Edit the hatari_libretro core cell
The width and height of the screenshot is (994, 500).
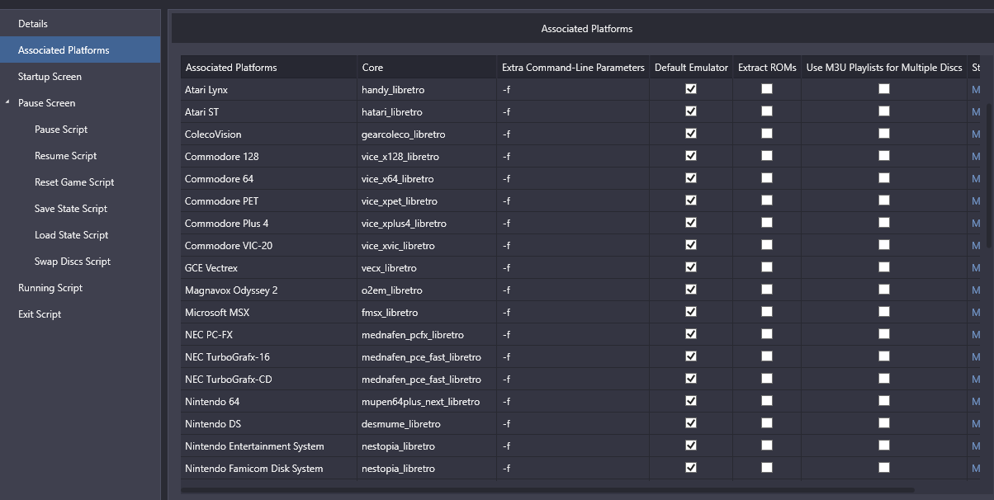(427, 111)
